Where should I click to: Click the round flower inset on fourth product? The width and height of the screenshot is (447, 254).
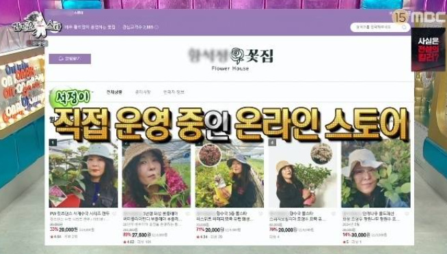pyautogui.click(x=321, y=154)
